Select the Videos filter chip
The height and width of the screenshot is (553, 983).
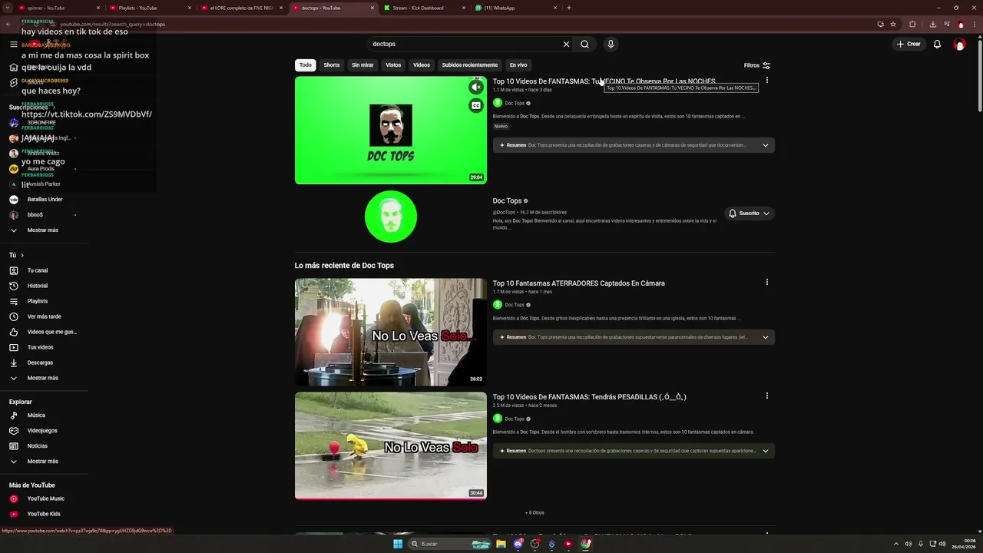422,65
